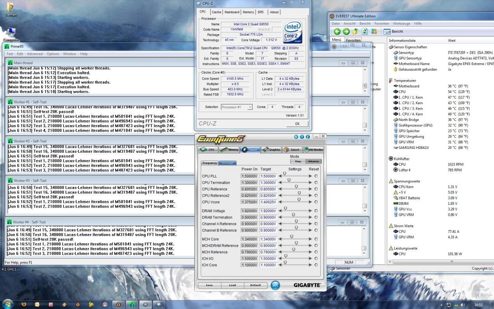Viewport: 494px width, 309px height.
Task: Open Prime95 Options menu
Action: [x=53, y=54]
